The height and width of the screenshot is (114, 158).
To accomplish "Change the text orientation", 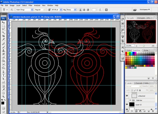I will (12, 10).
